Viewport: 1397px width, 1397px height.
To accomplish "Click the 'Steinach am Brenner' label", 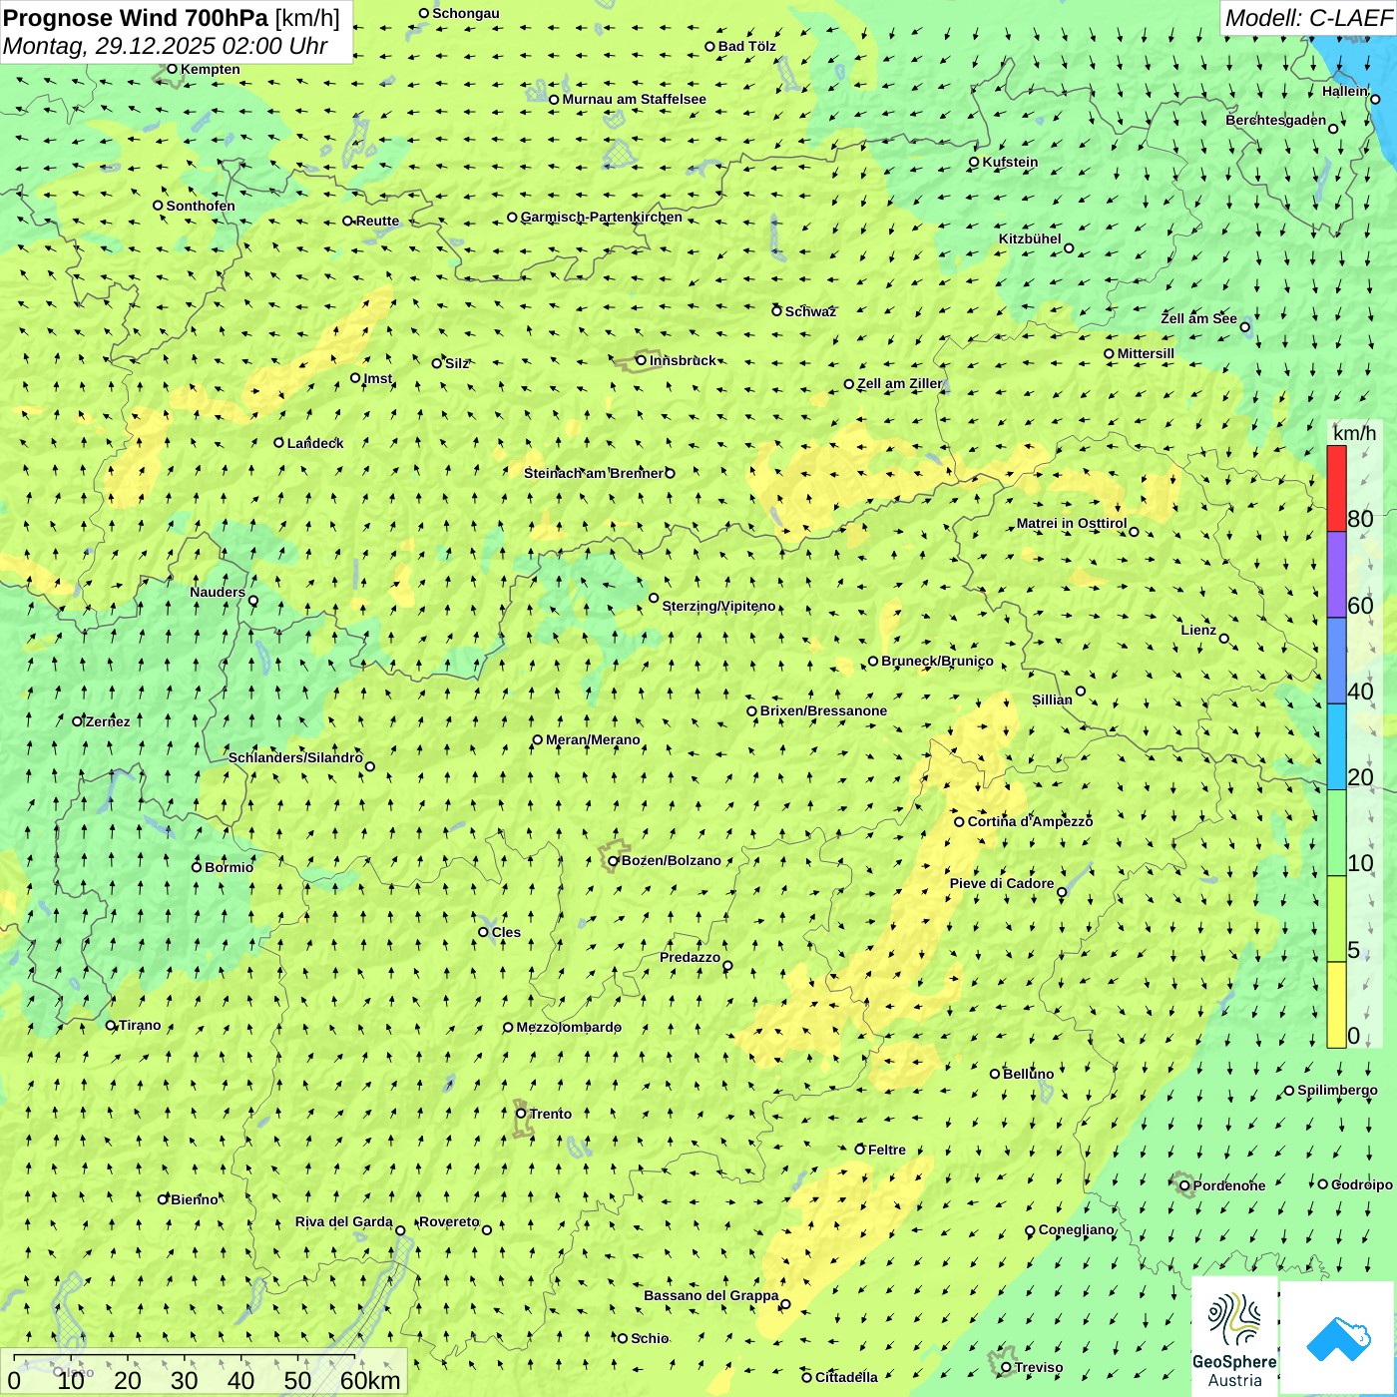I will [x=593, y=473].
